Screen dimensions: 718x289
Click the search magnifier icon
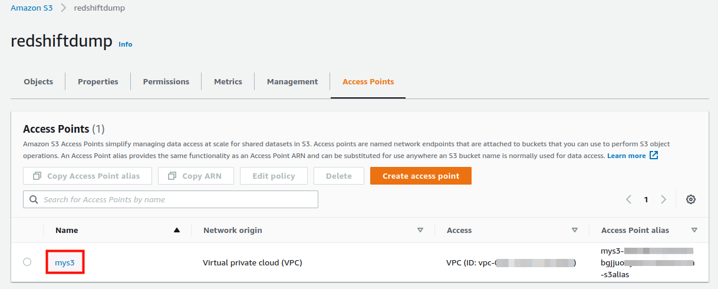pos(34,199)
